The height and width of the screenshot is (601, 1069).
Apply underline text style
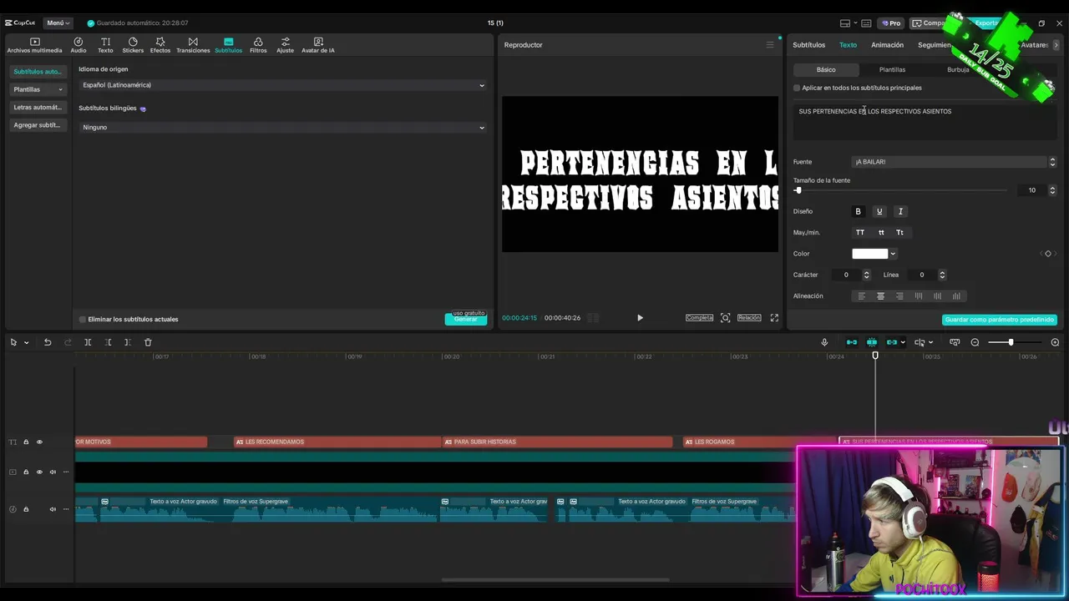879,211
